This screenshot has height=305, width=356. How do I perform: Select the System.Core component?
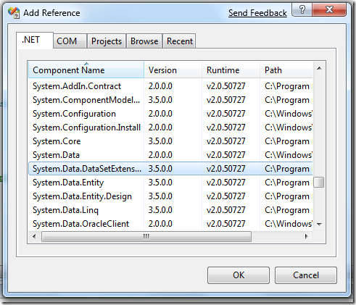(x=170, y=141)
